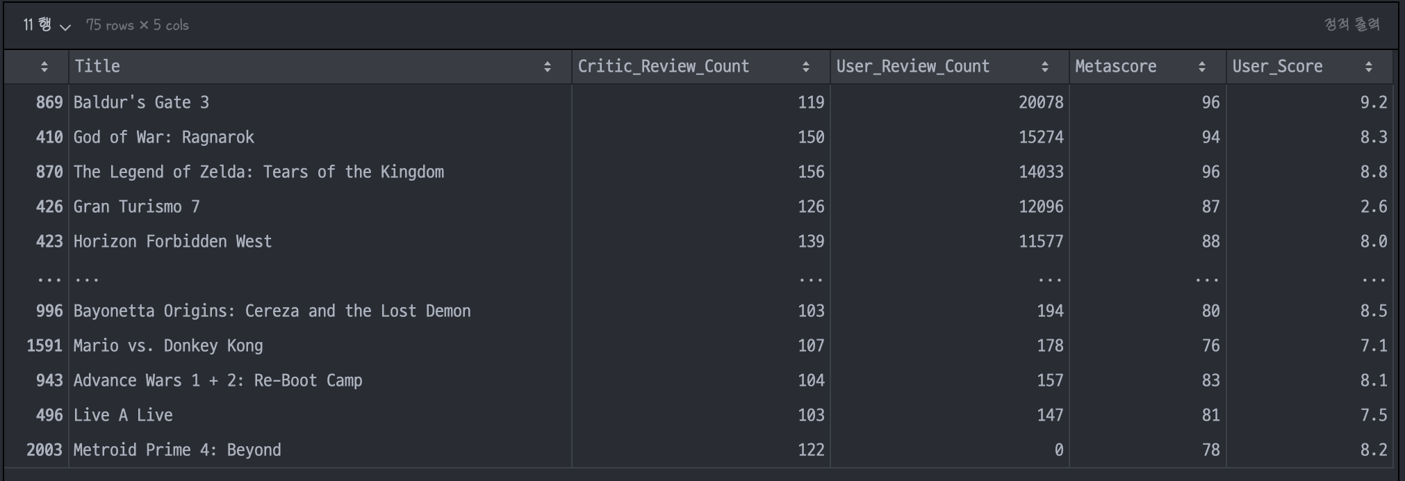1405x481 pixels.
Task: Click row index 410
Action: coord(49,137)
